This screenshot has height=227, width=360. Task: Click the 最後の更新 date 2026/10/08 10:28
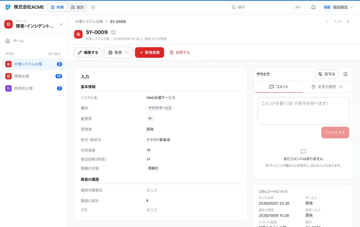(274, 215)
